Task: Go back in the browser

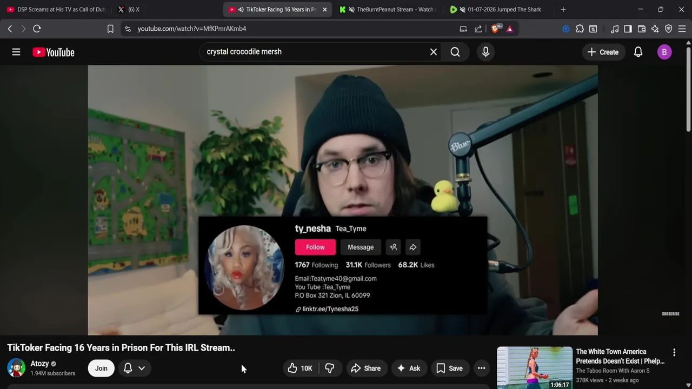Action: (x=10, y=29)
